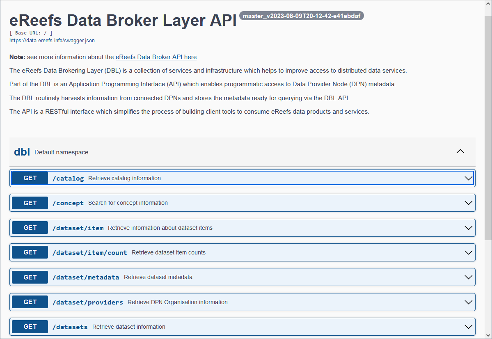Select the /dataset/metadata path text

pos(86,277)
